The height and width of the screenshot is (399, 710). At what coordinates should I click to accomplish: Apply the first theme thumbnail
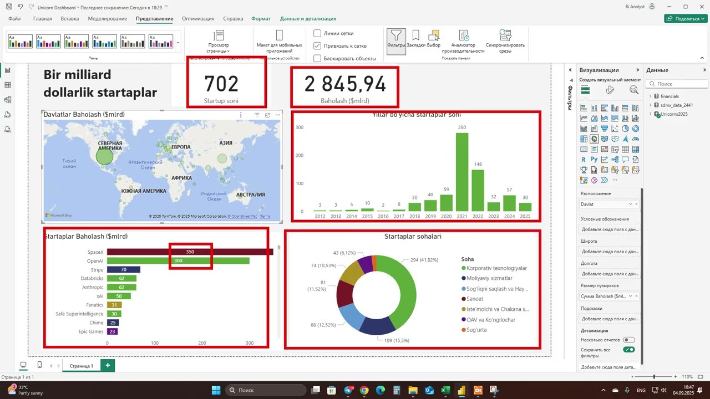click(19, 42)
